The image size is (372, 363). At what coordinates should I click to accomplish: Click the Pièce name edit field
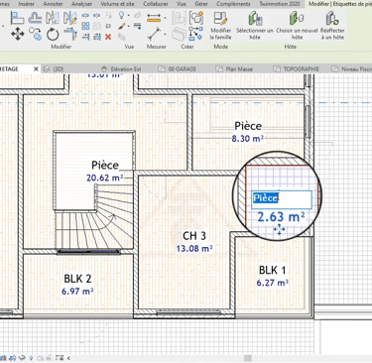point(282,199)
